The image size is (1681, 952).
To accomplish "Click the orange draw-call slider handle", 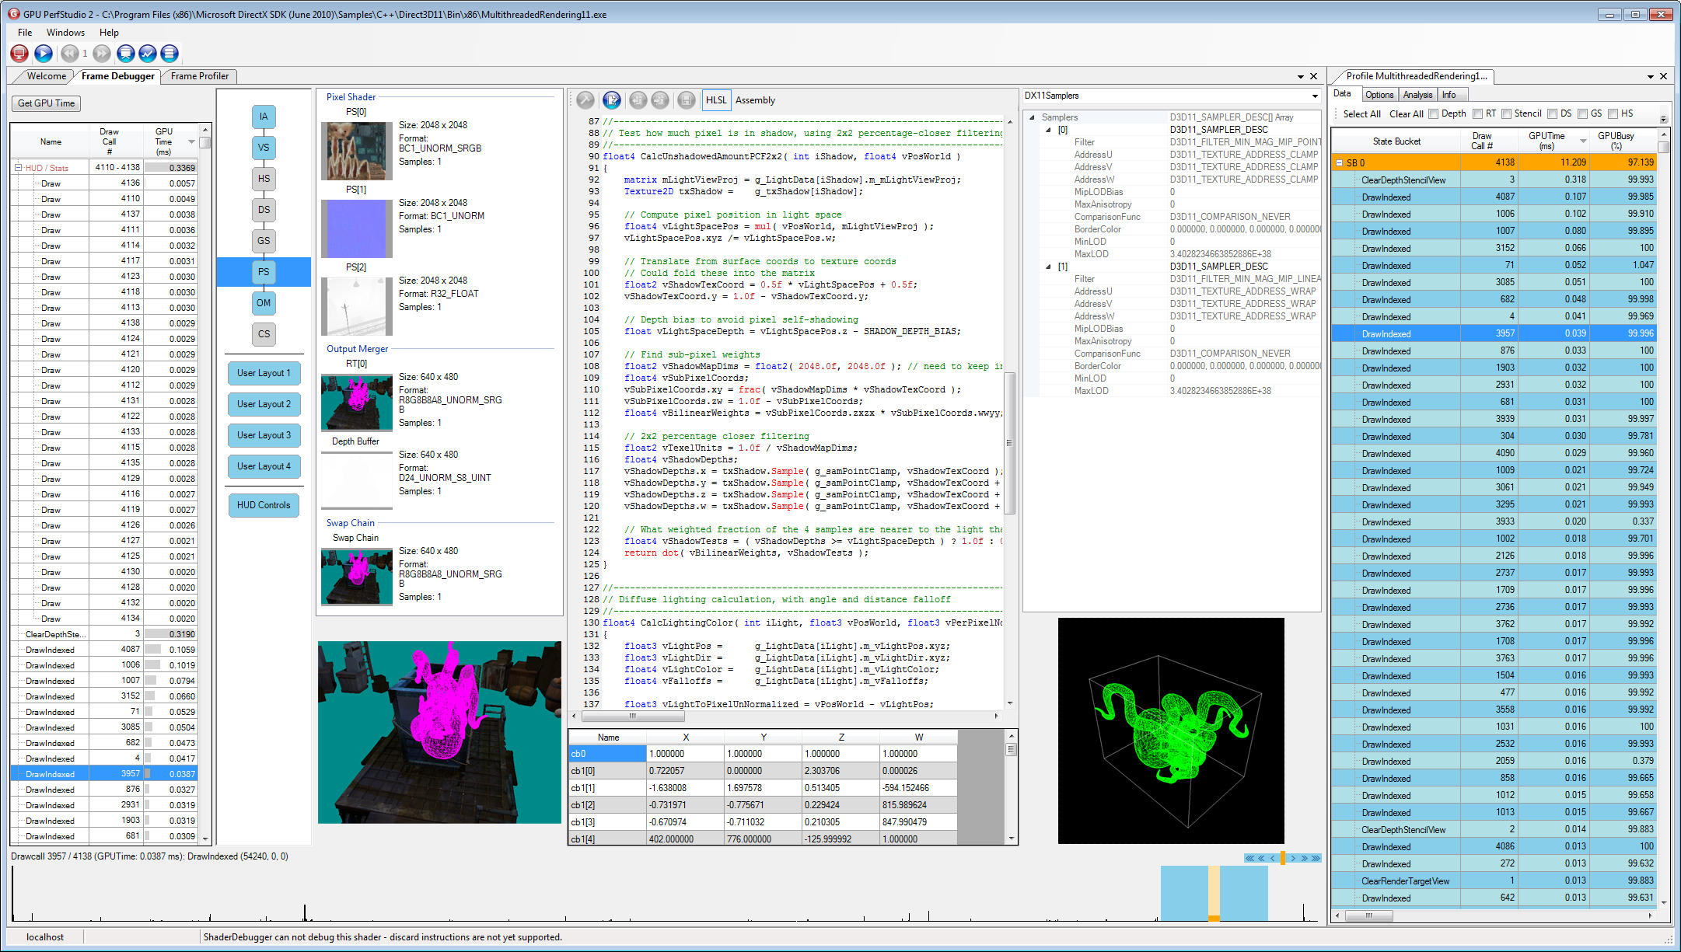I will (x=1283, y=858).
